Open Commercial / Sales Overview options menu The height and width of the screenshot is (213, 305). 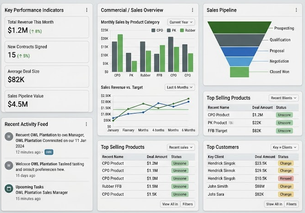point(192,10)
